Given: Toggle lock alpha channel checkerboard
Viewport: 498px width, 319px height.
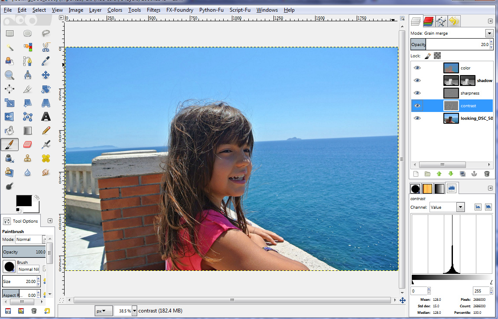Looking at the screenshot, I should point(437,56).
